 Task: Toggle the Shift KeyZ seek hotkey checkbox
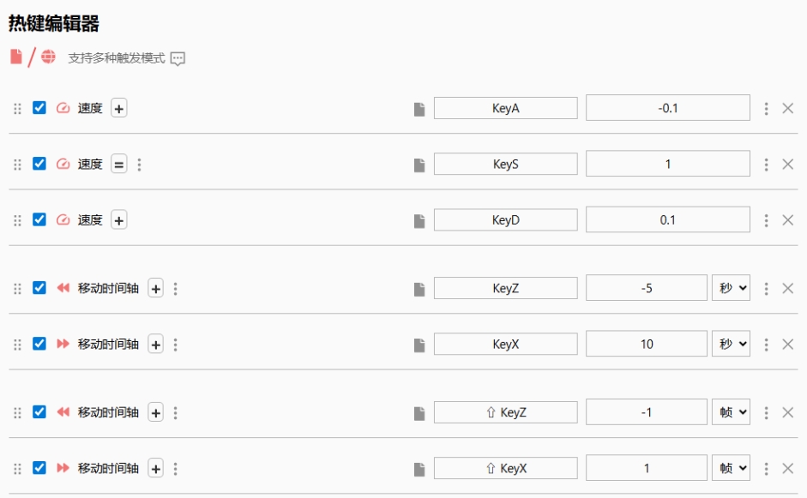pos(39,412)
